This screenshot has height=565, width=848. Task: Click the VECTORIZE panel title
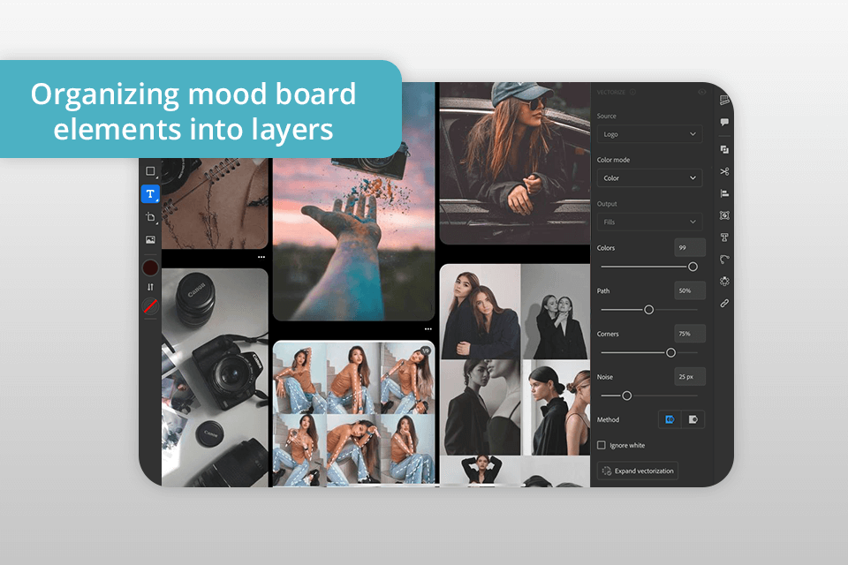click(611, 93)
